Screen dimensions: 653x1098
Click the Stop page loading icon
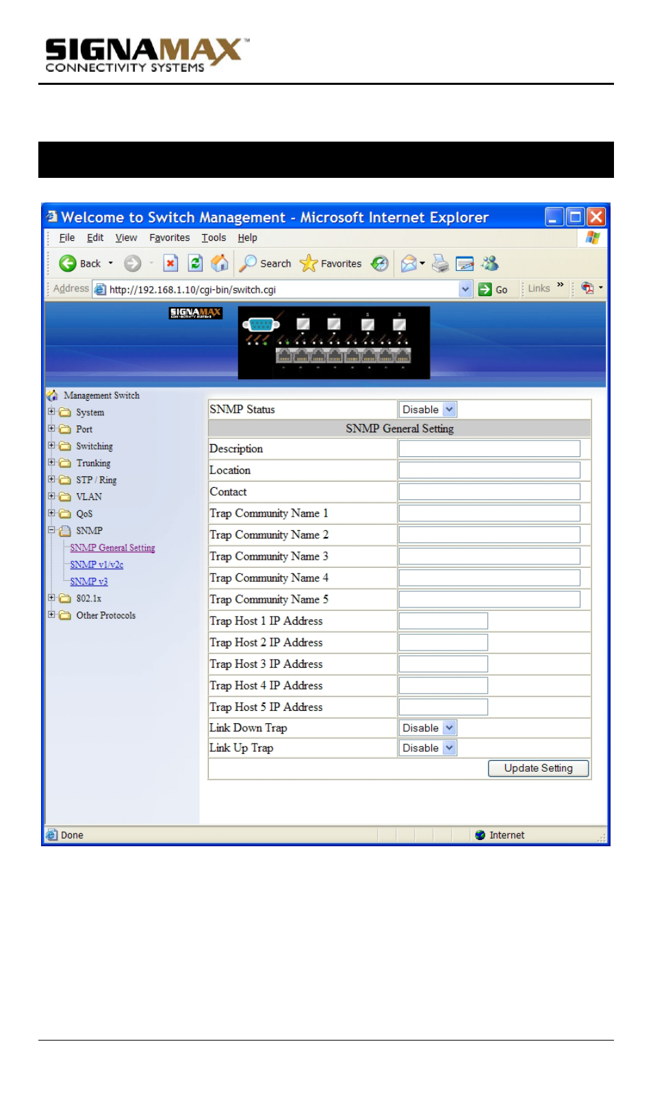pyautogui.click(x=171, y=263)
